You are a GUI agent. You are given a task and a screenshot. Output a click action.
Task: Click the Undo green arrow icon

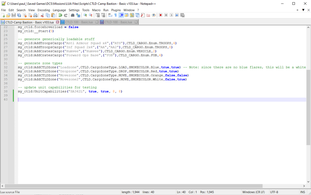coord(60,15)
